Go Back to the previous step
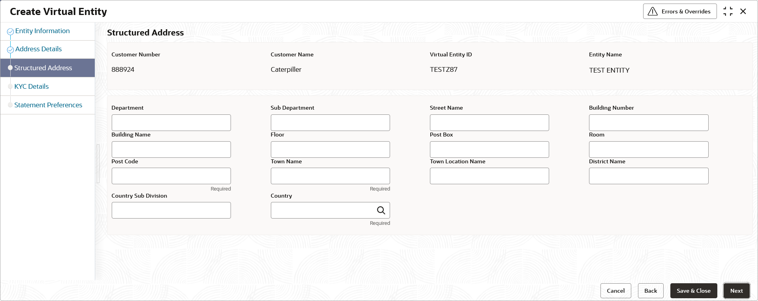Viewport: 758px width, 301px height. (x=651, y=291)
